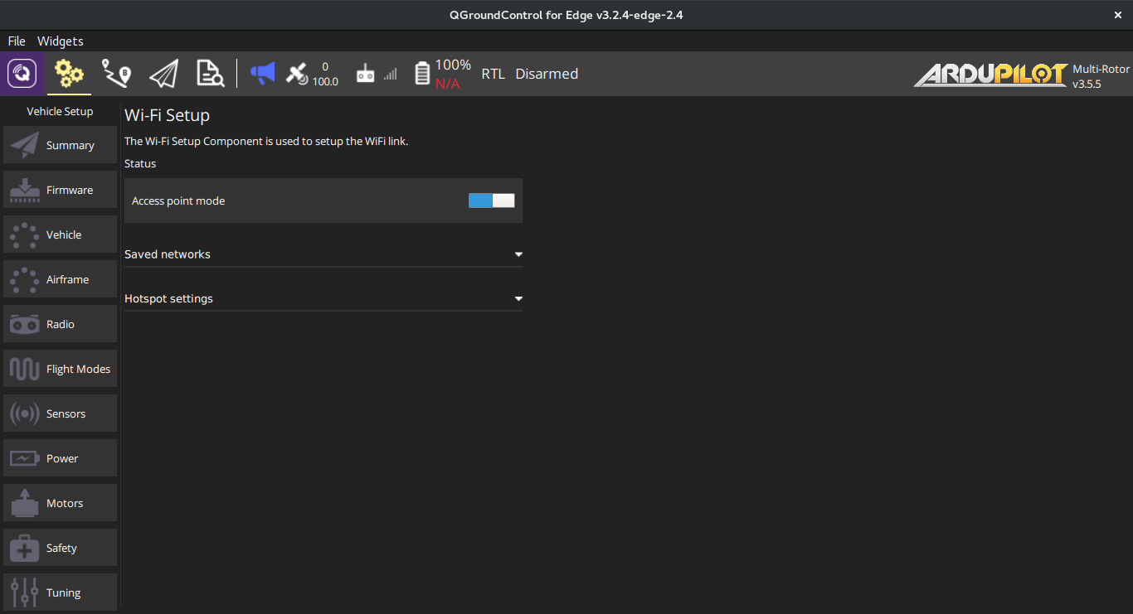Open the Widgets menu
This screenshot has height=614, width=1133.
tap(61, 41)
